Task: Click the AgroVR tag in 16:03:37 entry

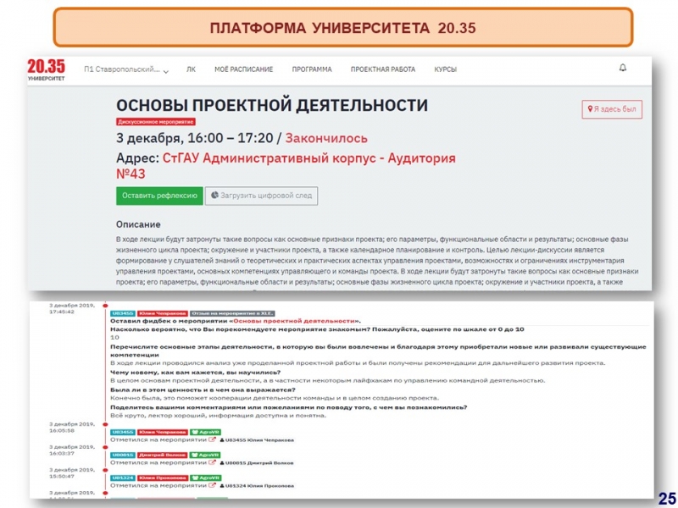Action: click(x=206, y=455)
